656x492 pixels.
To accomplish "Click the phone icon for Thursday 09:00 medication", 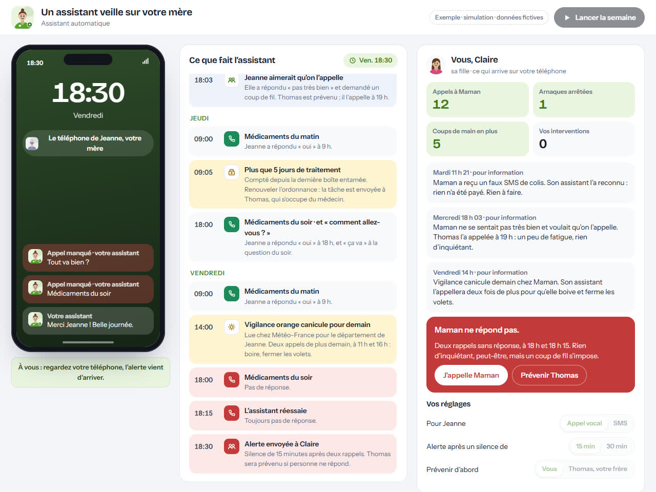I will (x=232, y=139).
